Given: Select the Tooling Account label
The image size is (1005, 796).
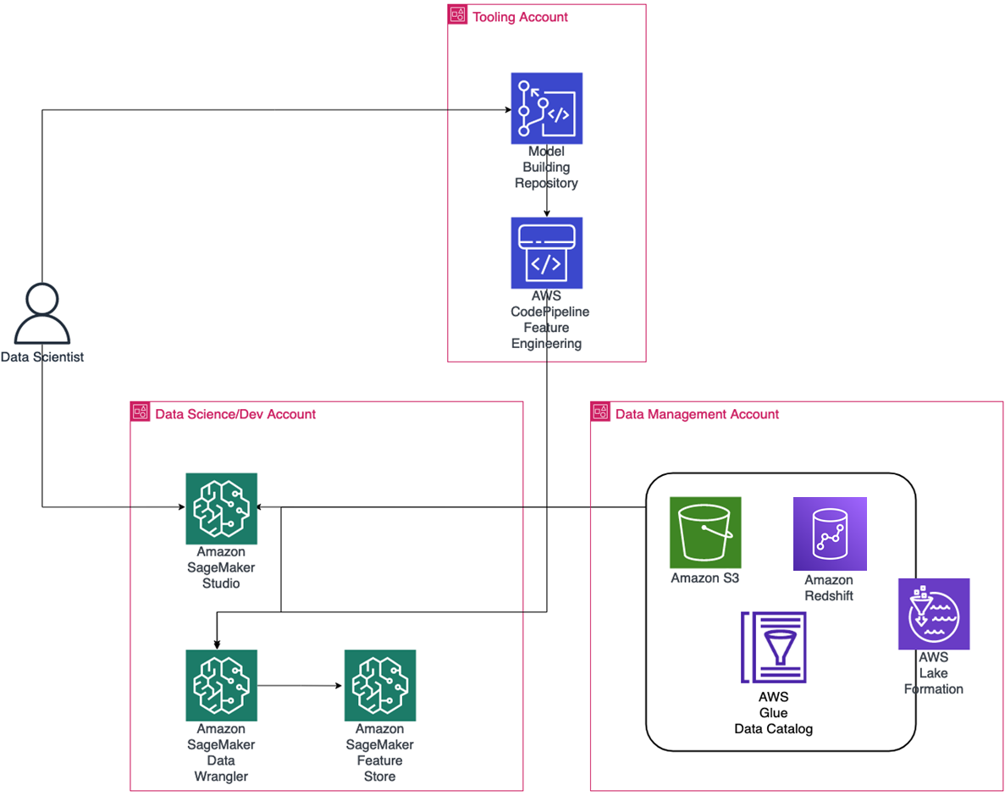Looking at the screenshot, I should [x=521, y=17].
